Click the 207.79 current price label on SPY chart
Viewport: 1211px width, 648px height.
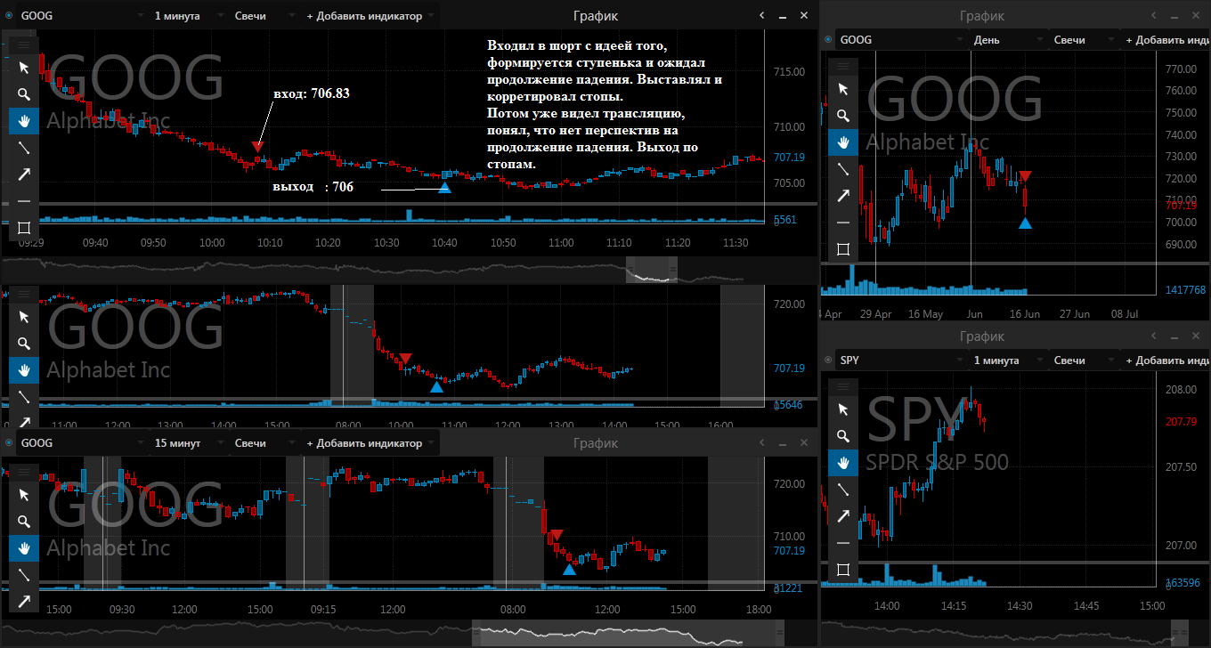pyautogui.click(x=1181, y=422)
